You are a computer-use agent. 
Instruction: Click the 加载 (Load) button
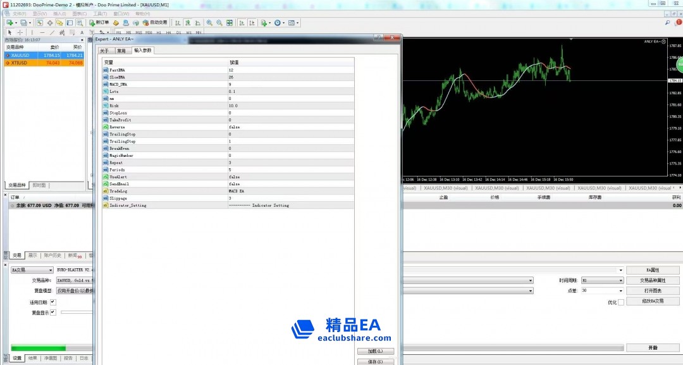tap(375, 351)
